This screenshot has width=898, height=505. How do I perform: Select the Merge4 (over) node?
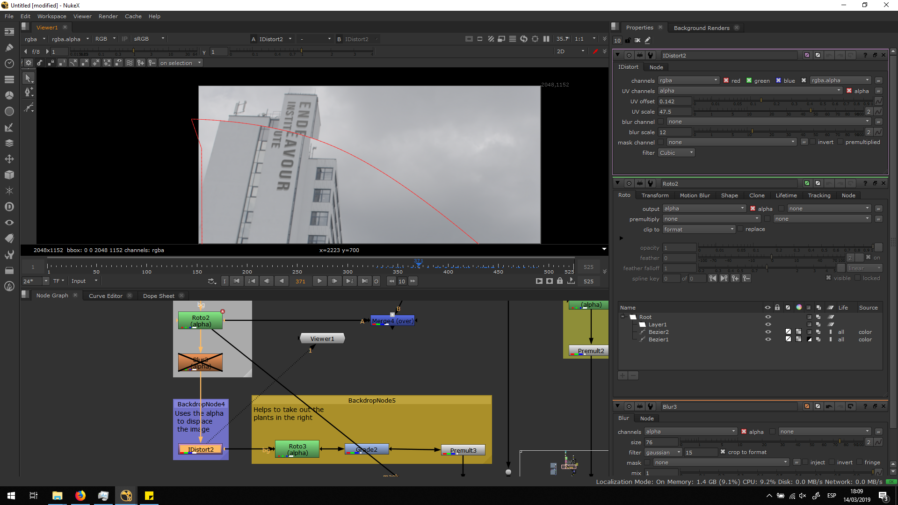pos(392,321)
